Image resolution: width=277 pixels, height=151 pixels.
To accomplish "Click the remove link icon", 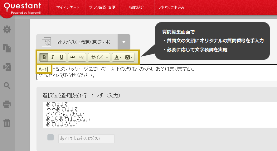I will (x=81, y=57).
